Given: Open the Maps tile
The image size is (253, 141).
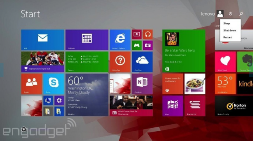Looking at the screenshot, I should pyautogui.click(x=173, y=106).
